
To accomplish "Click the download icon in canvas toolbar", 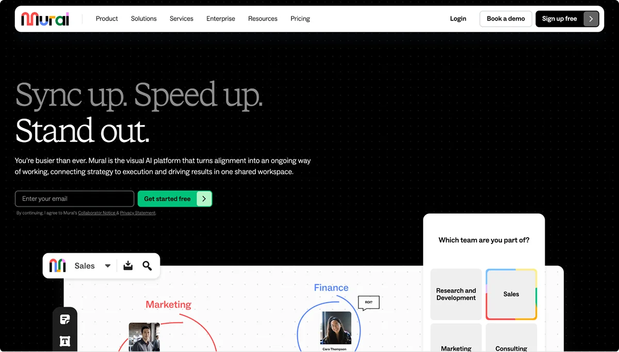I will [128, 266].
